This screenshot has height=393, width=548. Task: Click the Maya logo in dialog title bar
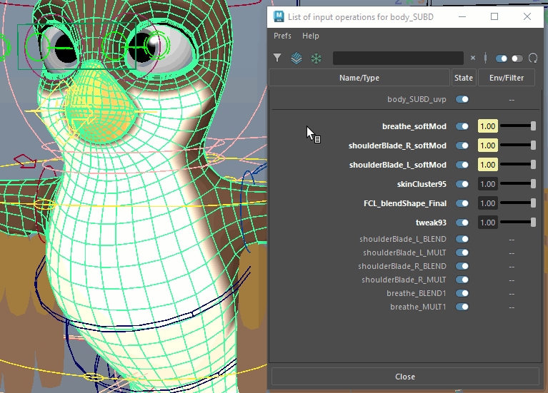click(x=279, y=16)
